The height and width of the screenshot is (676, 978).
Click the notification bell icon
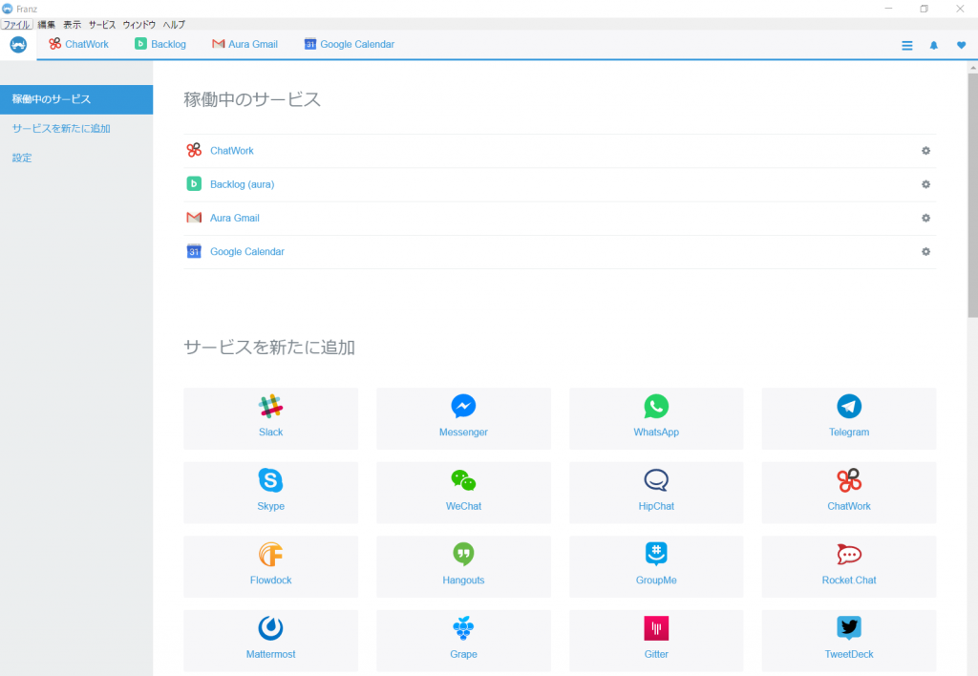[x=934, y=46]
